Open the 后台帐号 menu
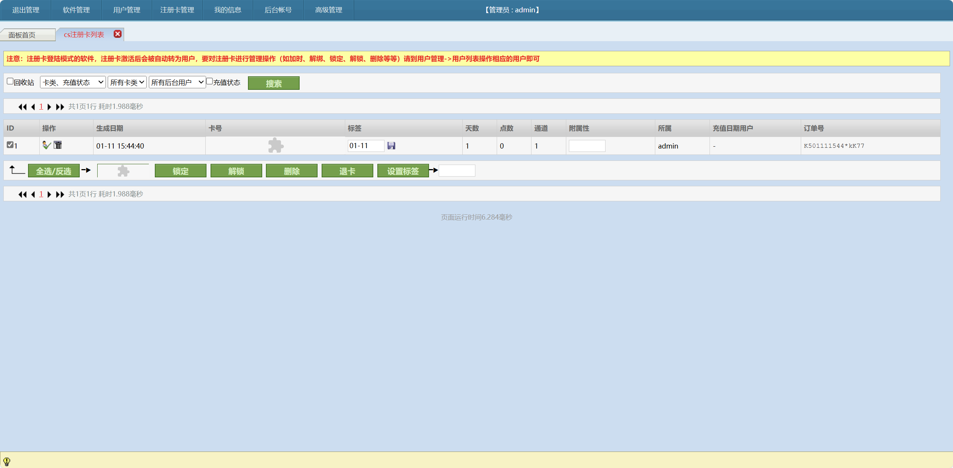 tap(278, 10)
